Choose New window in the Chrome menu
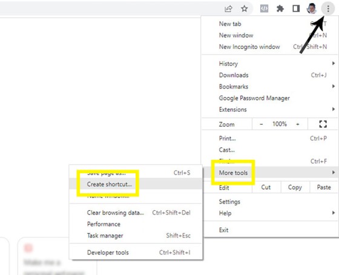The image size is (339, 275). 269,35
